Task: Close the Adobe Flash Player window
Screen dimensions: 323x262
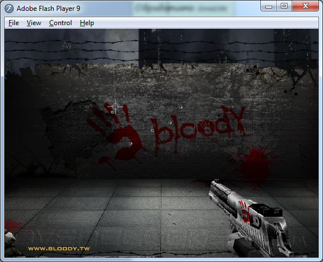Action: pos(305,6)
